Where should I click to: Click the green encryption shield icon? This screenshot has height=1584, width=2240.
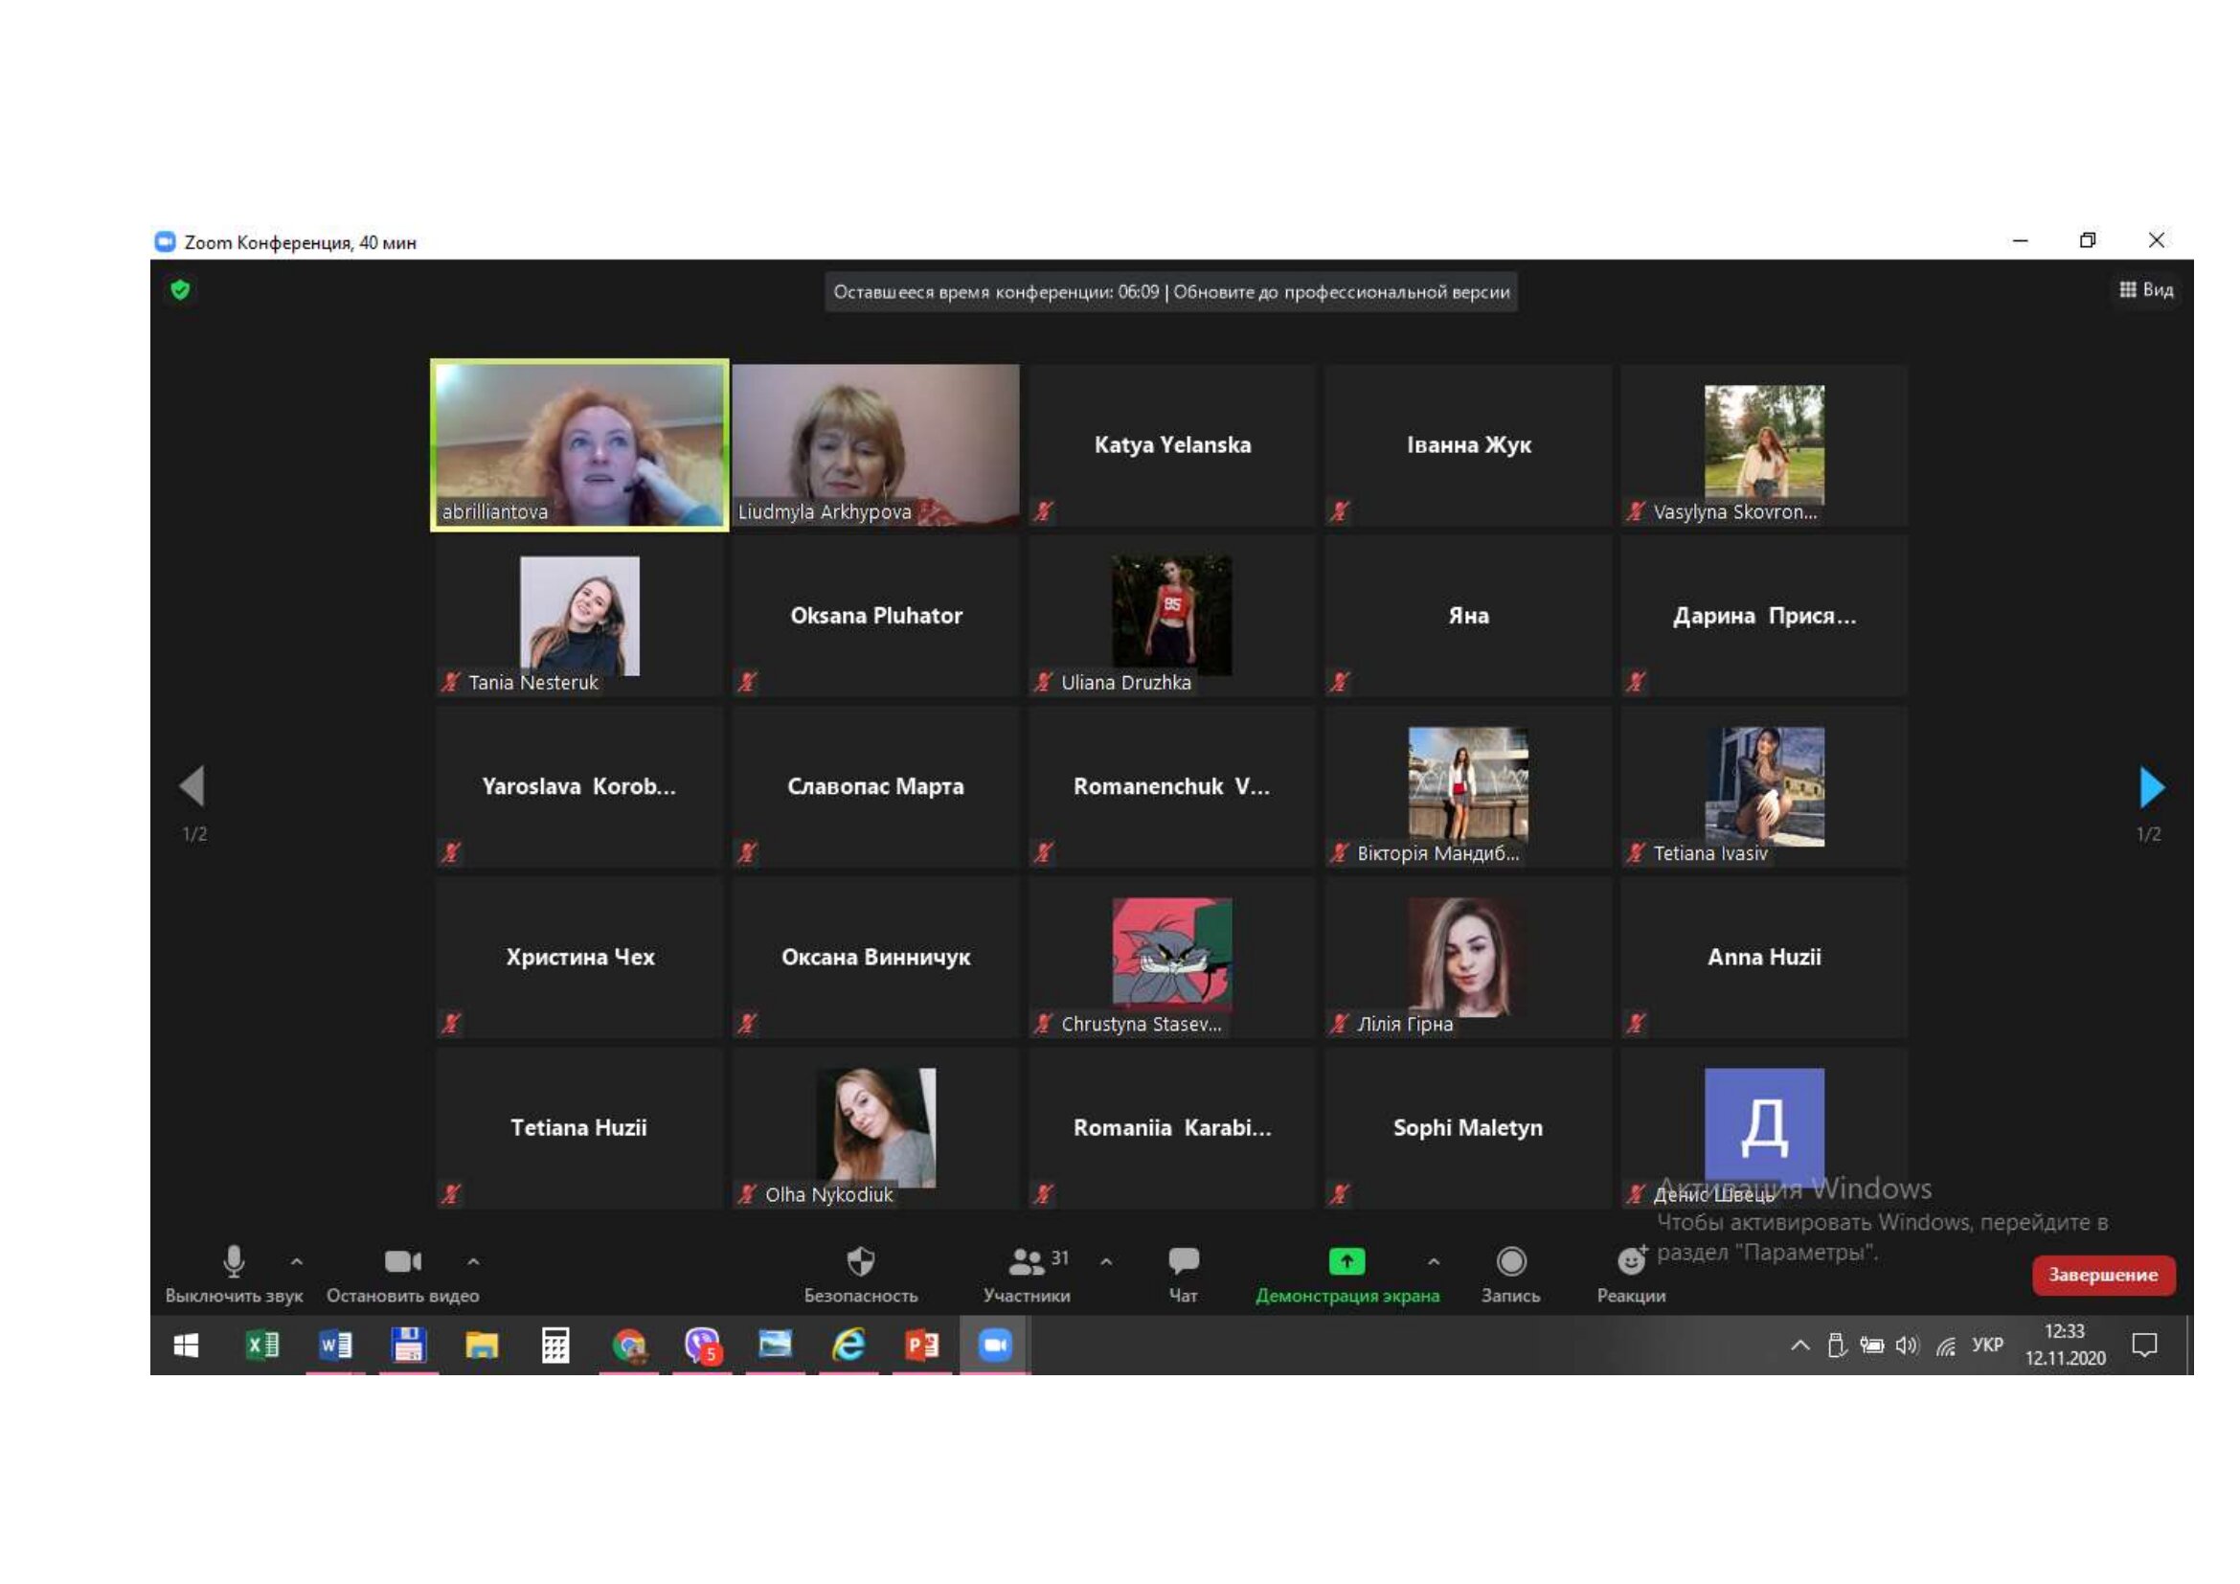pos(180,289)
